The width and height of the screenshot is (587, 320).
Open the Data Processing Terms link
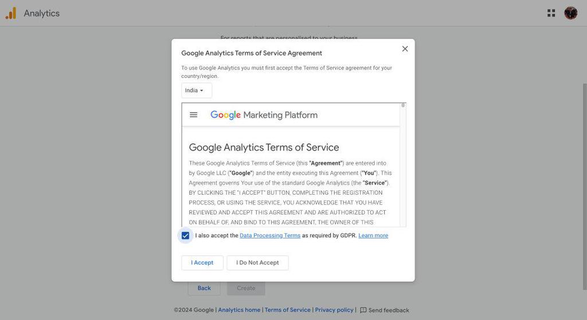click(270, 235)
